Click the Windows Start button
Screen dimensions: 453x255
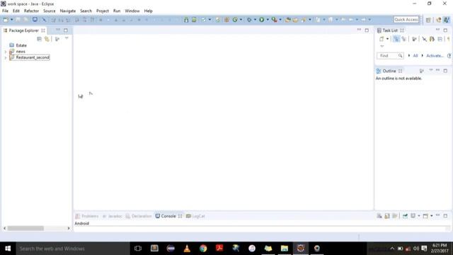pos(8,249)
